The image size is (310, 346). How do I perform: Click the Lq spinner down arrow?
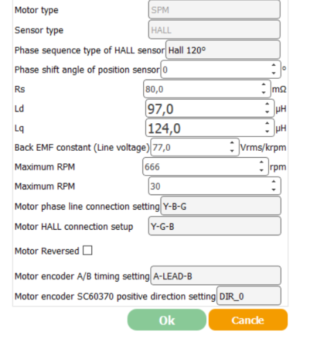(x=267, y=131)
